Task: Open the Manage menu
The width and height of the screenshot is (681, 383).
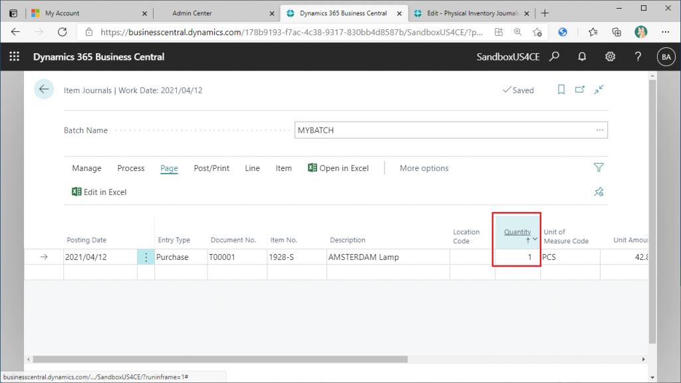Action: pyautogui.click(x=87, y=168)
